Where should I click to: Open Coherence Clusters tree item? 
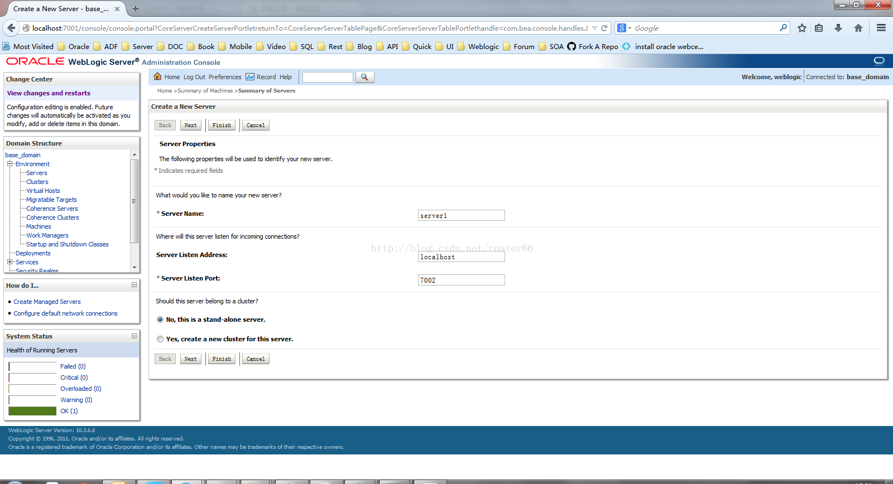click(x=52, y=217)
